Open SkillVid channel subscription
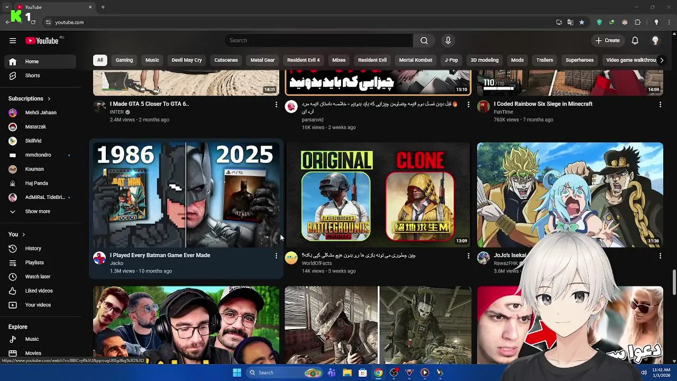677x381 pixels. 40,141
